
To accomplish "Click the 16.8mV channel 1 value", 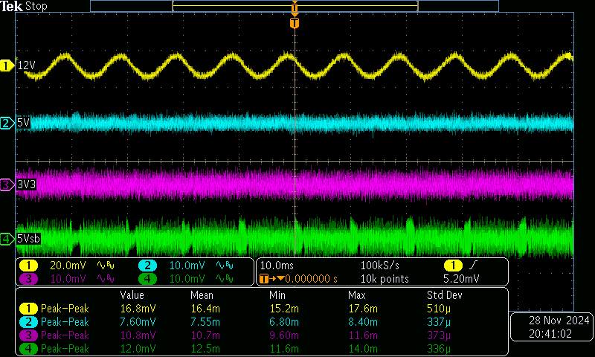I will (138, 309).
